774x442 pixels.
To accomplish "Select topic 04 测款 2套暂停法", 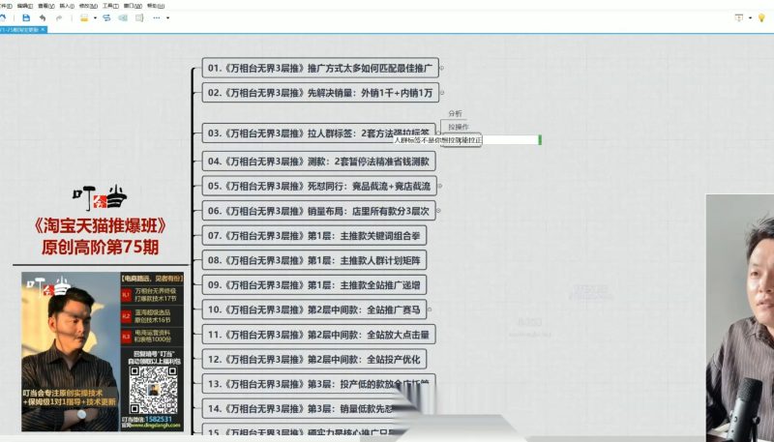I will pyautogui.click(x=318, y=162).
